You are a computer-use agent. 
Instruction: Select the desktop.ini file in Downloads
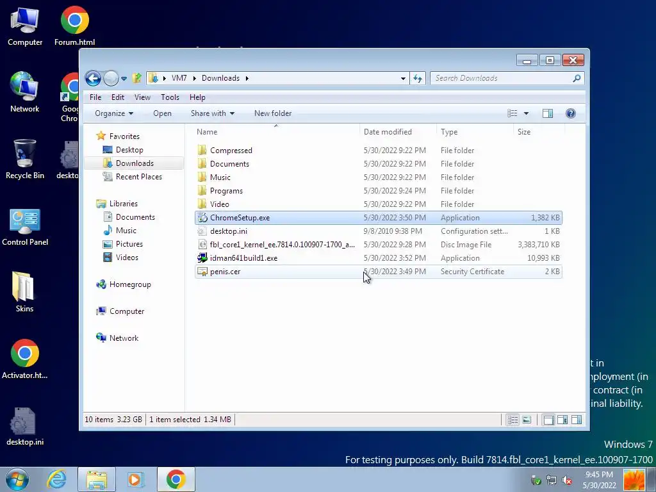(x=379, y=231)
